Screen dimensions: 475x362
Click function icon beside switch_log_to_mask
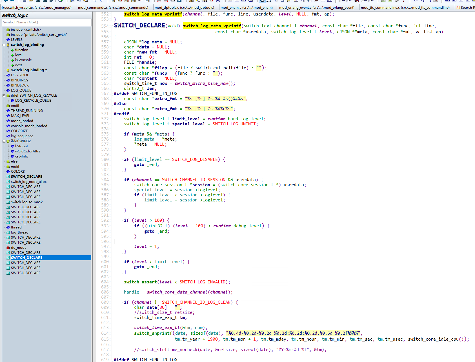tap(8, 202)
